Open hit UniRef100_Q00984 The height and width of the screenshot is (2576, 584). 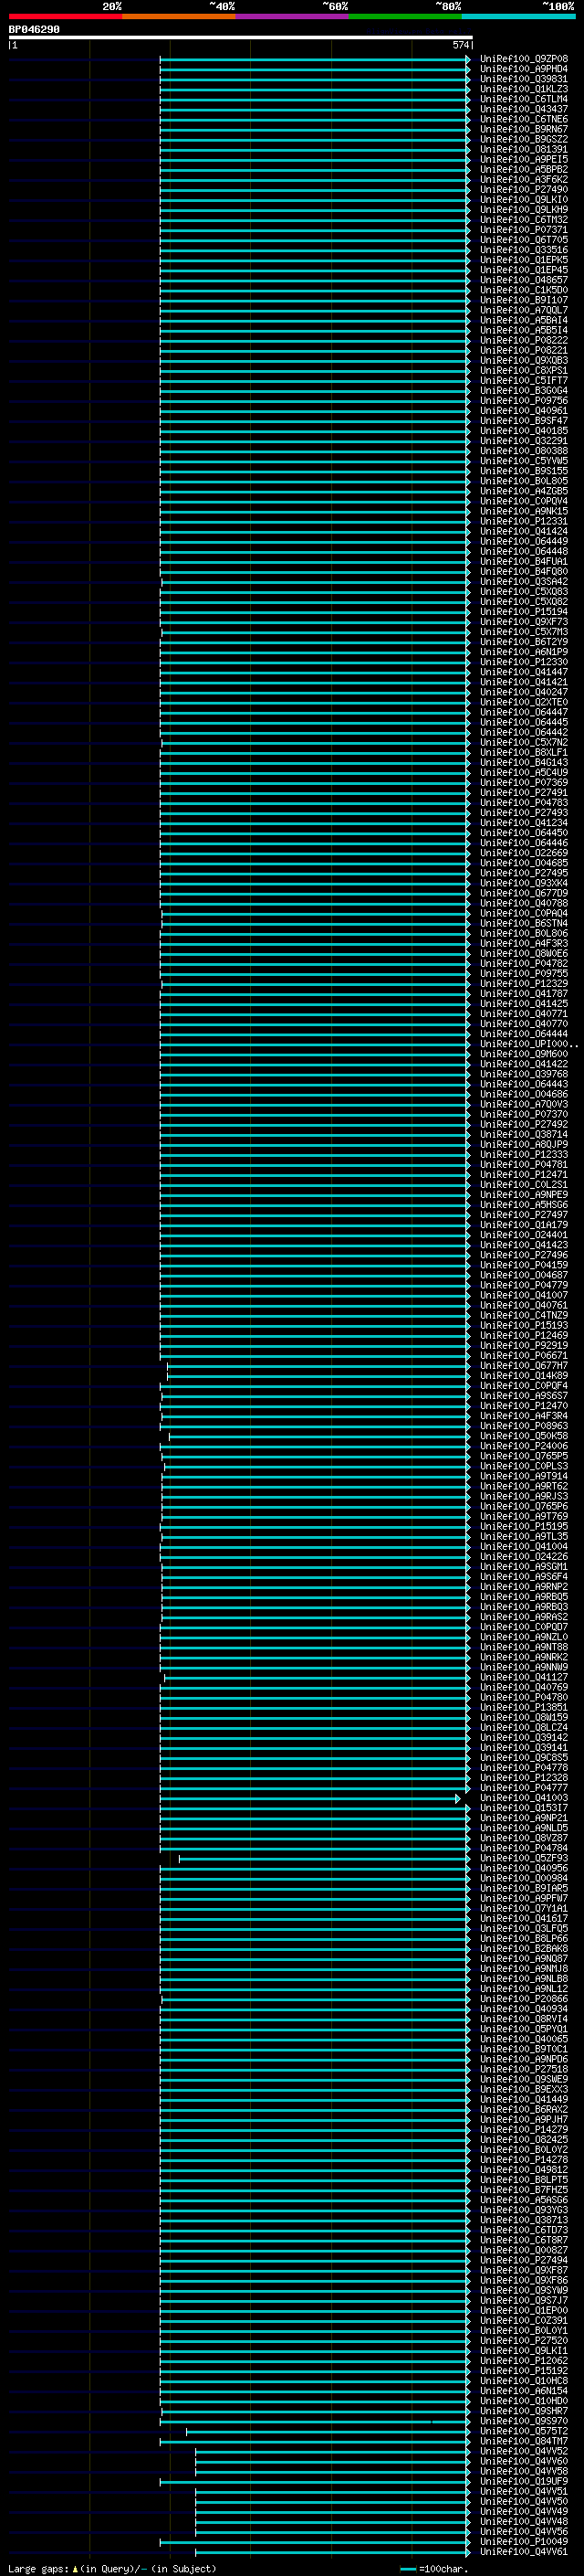523,1878
